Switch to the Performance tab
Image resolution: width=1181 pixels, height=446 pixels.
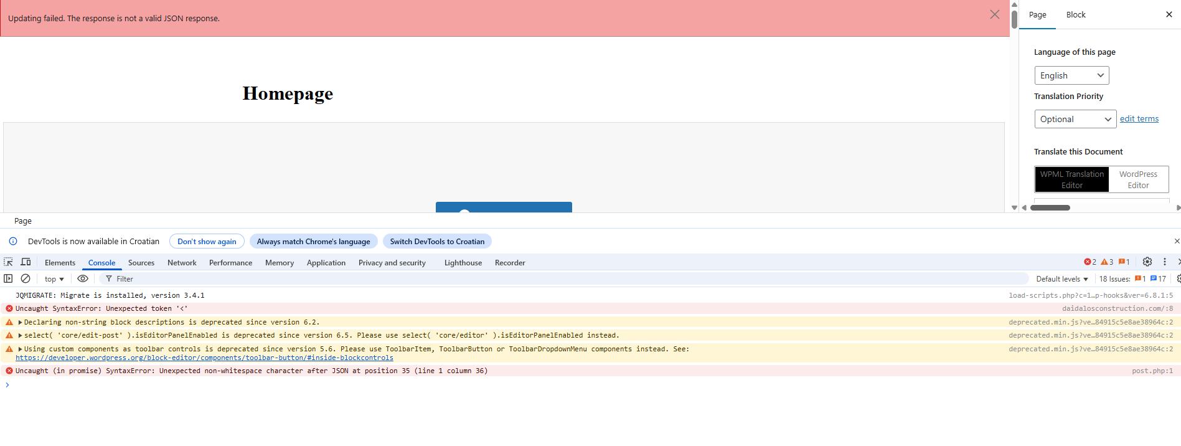[230, 263]
